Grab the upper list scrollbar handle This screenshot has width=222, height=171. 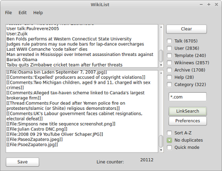click(x=161, y=56)
